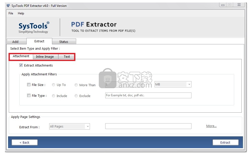Viewport: 252px width, 157px height.
Task: Open the More... page settings link
Action: coord(211,126)
